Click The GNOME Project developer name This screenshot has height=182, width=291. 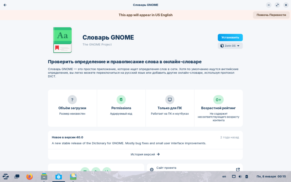click(97, 45)
